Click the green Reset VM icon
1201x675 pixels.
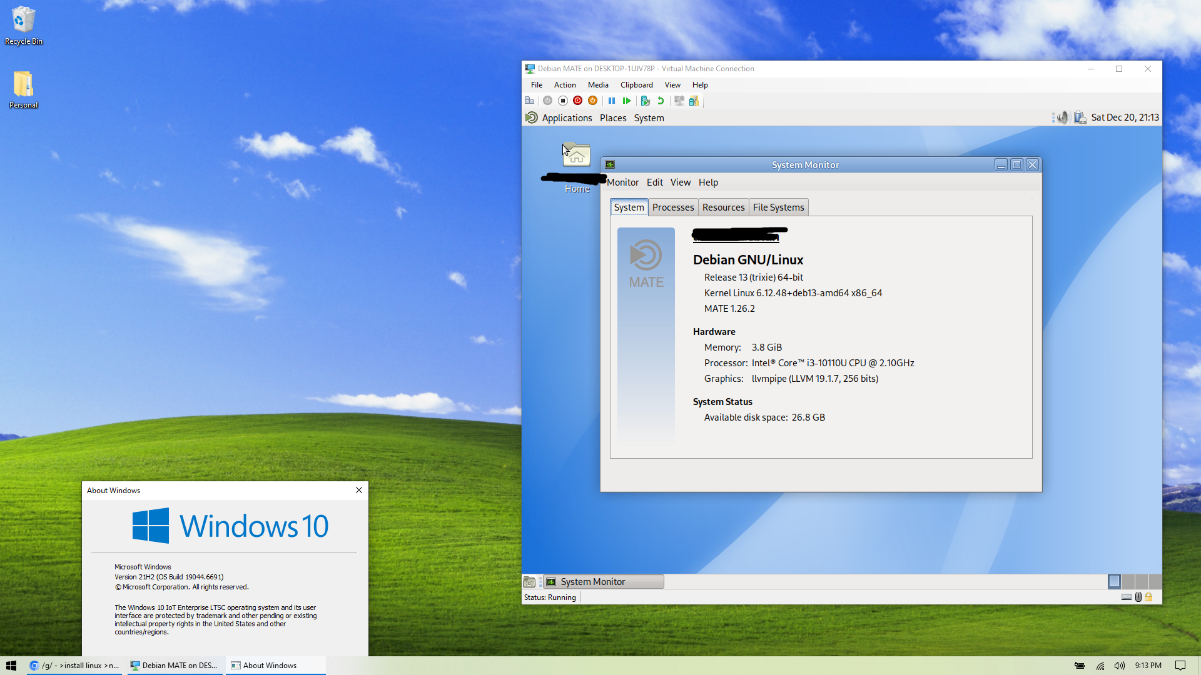pyautogui.click(x=627, y=101)
